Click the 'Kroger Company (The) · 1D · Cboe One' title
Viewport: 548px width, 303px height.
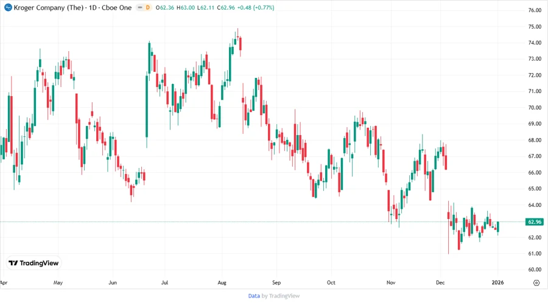pos(72,7)
